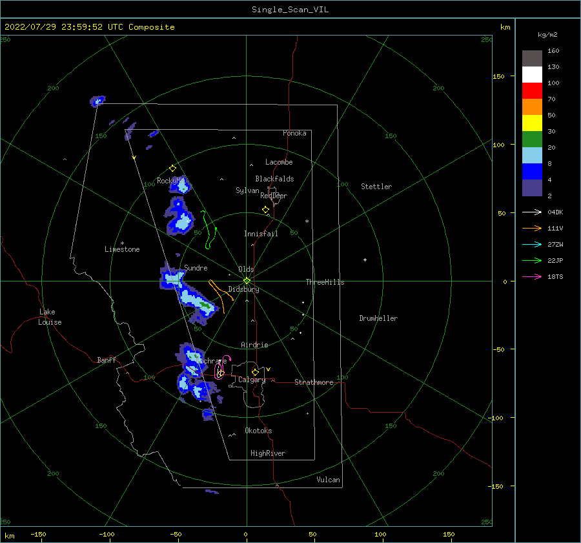Click the yellow diamond marker in Calgary
This screenshot has width=581, height=543.
coord(255,372)
